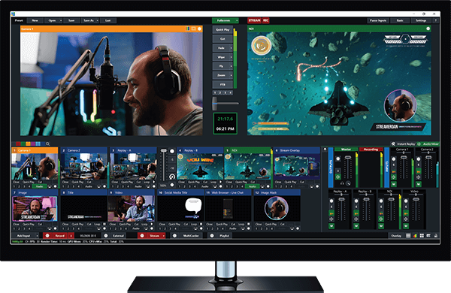The height and width of the screenshot is (293, 451).
Task: Click the input search magnifier icon
Action: (48, 143)
